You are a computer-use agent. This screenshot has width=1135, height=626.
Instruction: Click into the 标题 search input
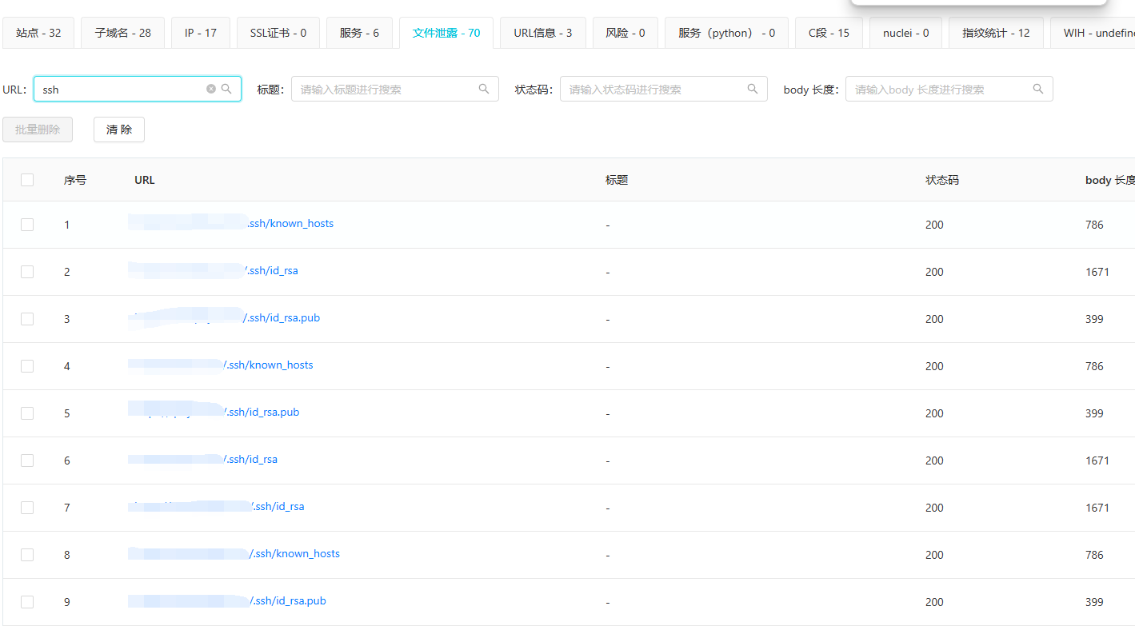click(384, 89)
